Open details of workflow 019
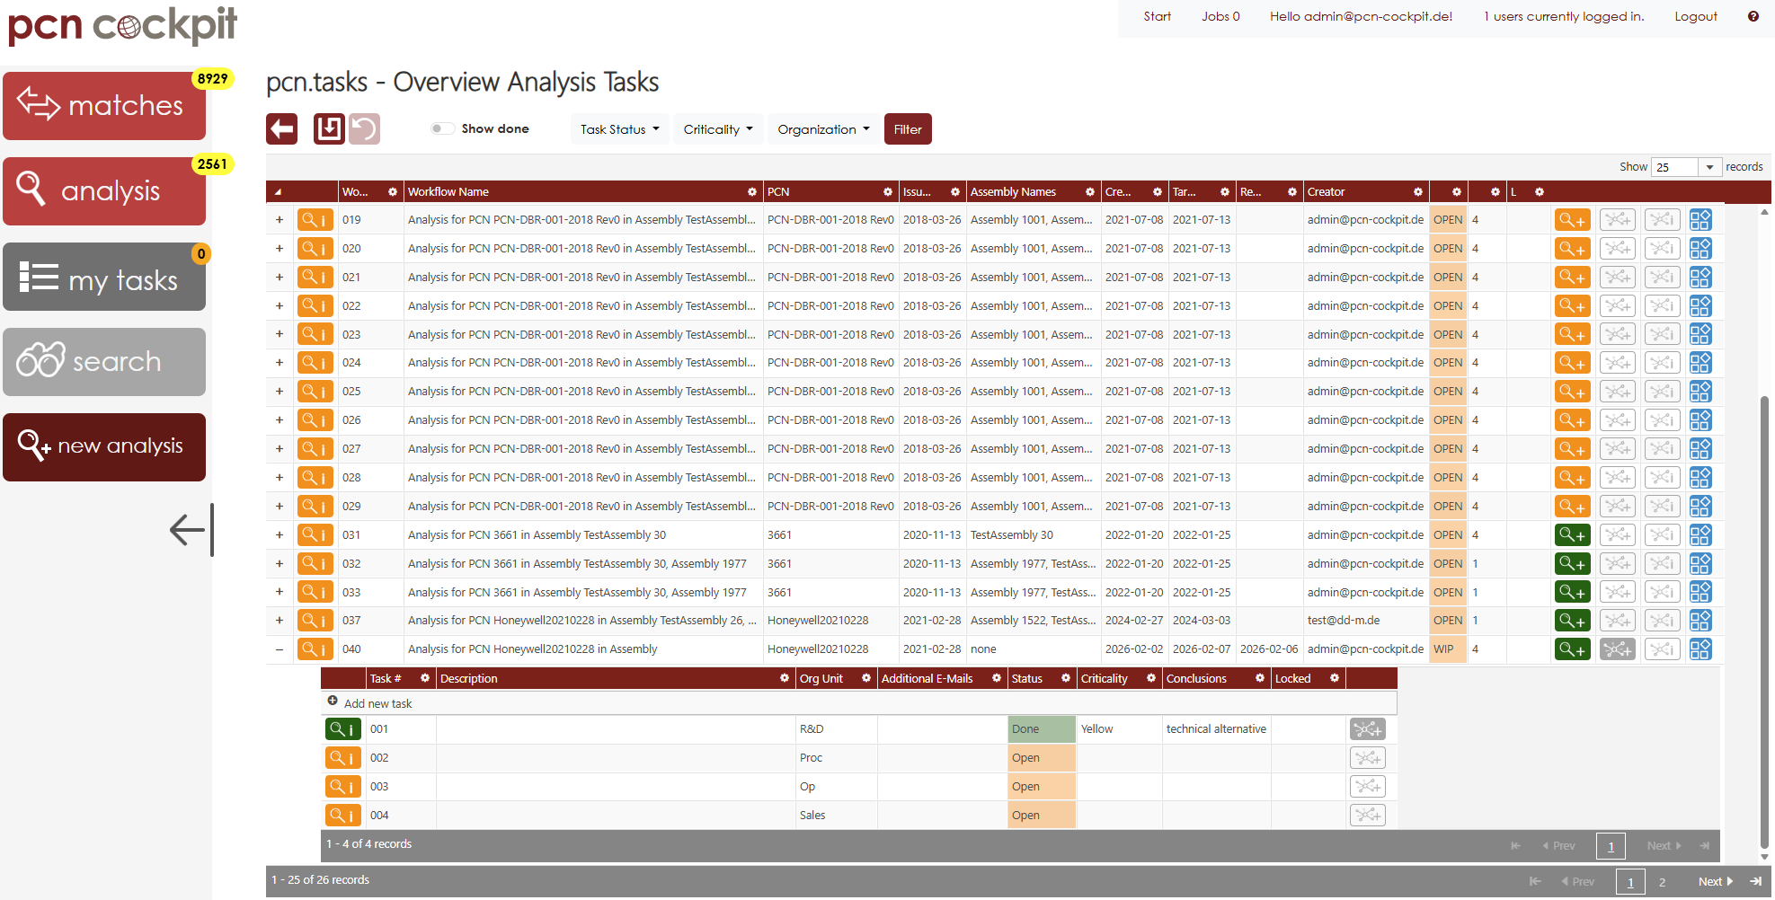Image resolution: width=1775 pixels, height=900 pixels. (315, 220)
